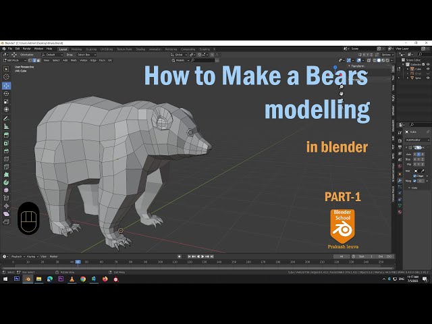Toggle the Clipping checkbox in Mirror modifier
This screenshot has height=324, width=432.
click(x=414, y=175)
